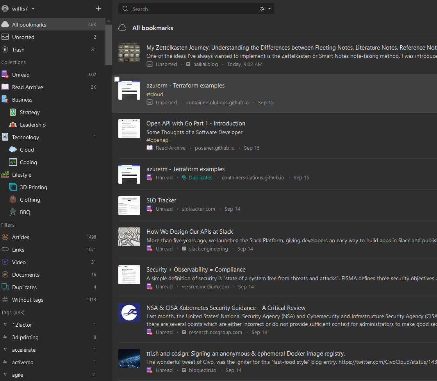Click the plus icon to add new
Image resolution: width=437 pixels, height=381 pixels.
coord(98,9)
